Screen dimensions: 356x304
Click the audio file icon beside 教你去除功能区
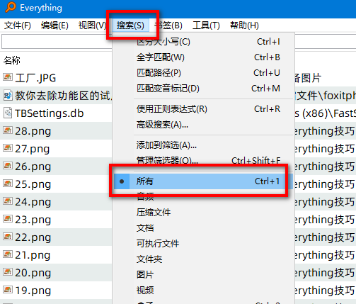[8, 95]
